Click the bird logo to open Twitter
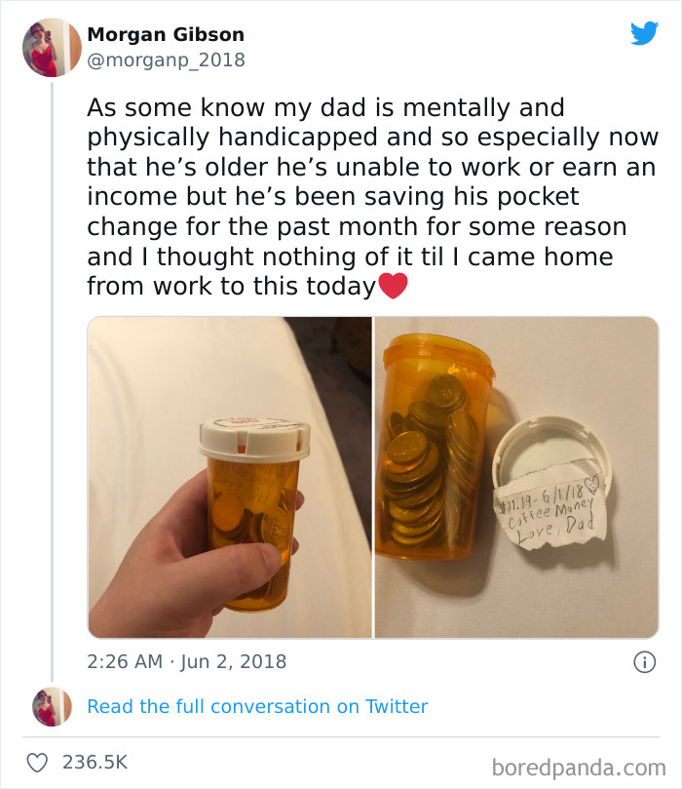Image resolution: width=682 pixels, height=789 pixels. click(x=642, y=35)
